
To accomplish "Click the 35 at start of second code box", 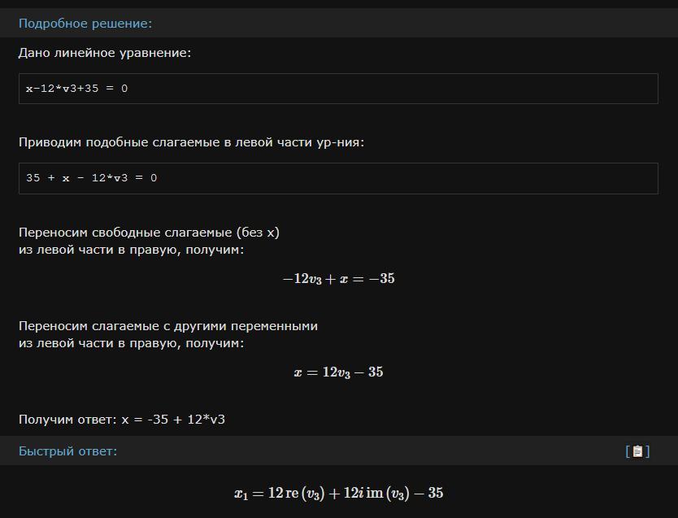I will tap(33, 178).
